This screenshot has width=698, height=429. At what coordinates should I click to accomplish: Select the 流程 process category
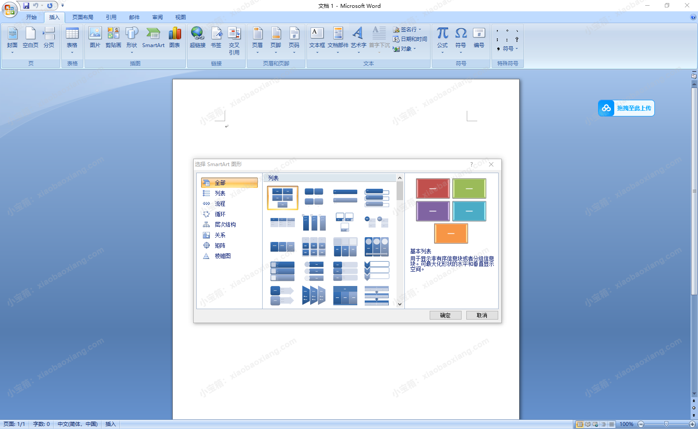tap(220, 204)
